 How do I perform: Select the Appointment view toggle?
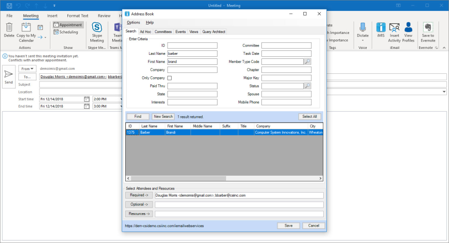pos(69,24)
